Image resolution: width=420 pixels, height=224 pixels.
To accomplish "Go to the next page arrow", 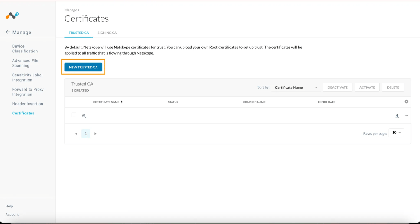I will pyautogui.click(x=95, y=134).
